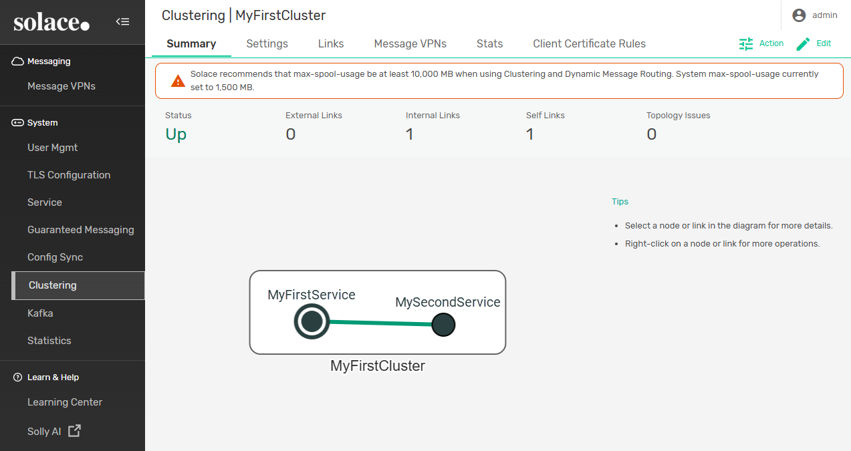Navigate to User Mgmt in sidebar

53,148
